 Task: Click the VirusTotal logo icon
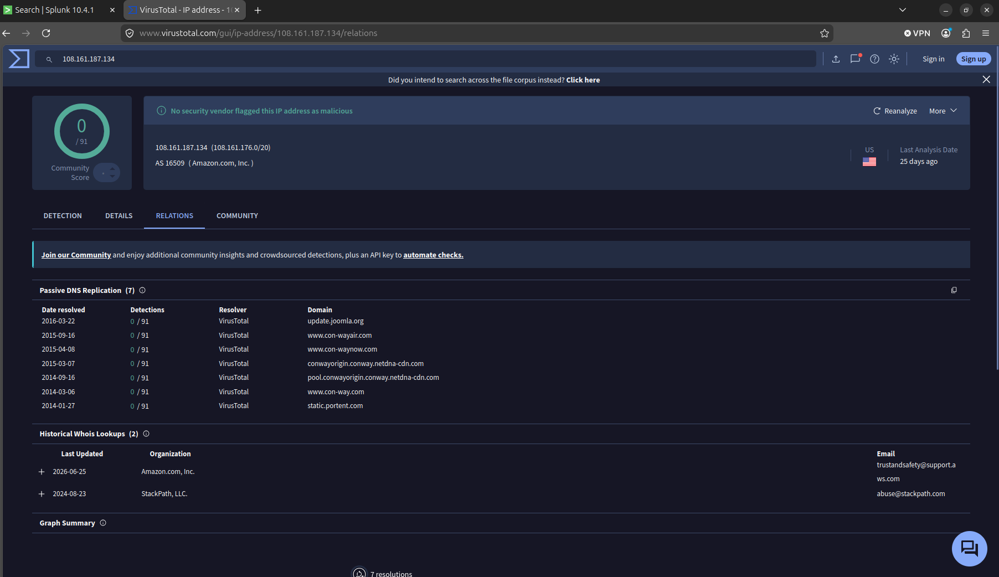click(19, 59)
